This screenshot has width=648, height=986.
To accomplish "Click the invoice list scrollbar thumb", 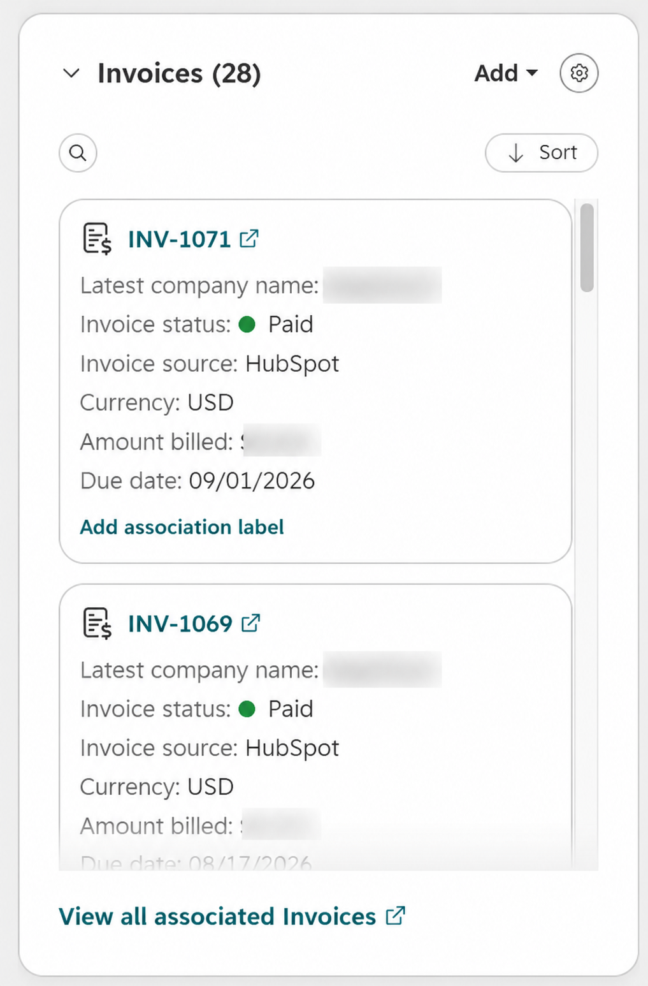I will (x=587, y=247).
